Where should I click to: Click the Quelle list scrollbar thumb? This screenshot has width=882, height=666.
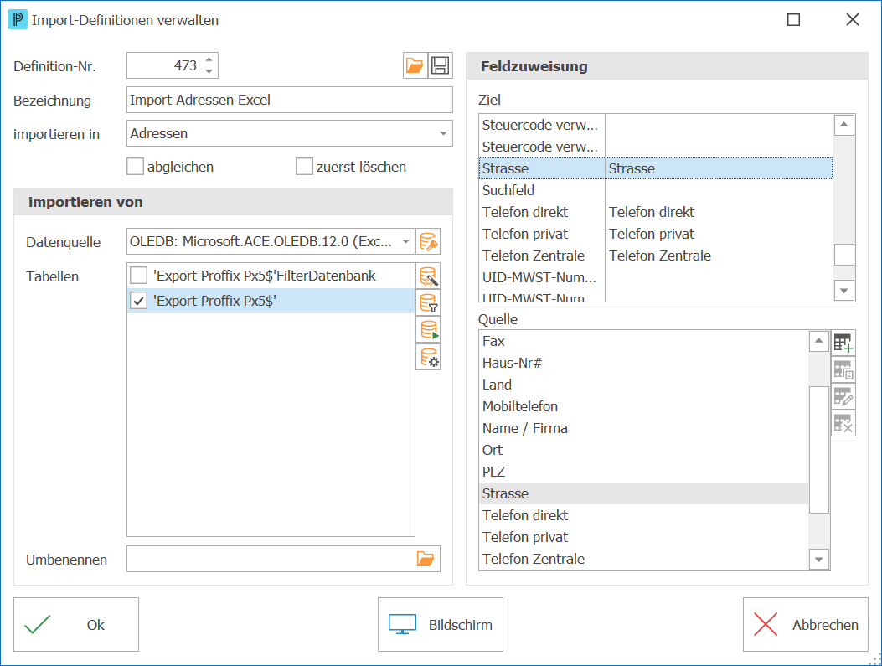click(819, 449)
